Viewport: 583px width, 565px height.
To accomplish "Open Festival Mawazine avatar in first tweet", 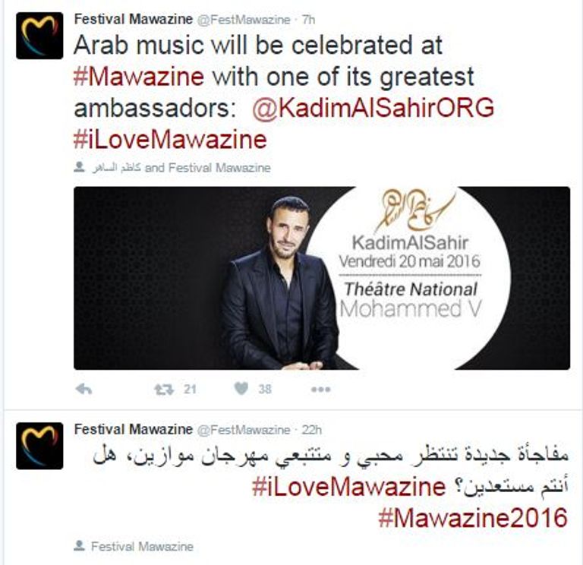I will tap(39, 36).
